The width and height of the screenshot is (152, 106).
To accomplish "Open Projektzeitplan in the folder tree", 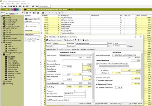I will [10, 24].
